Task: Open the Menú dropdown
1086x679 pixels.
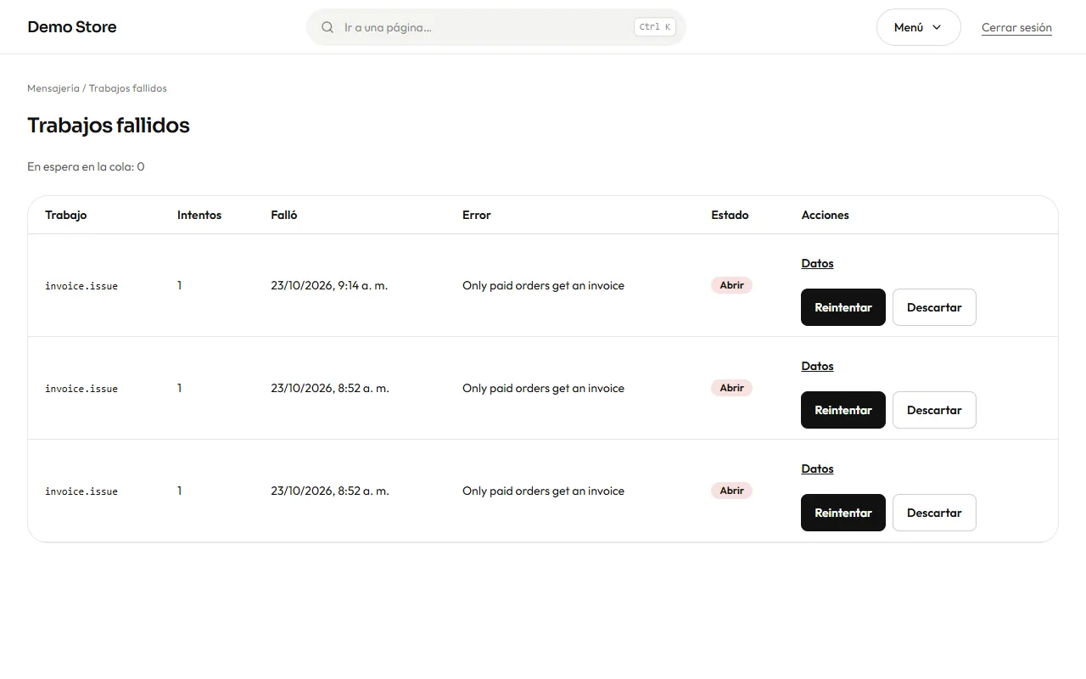Action: [918, 27]
